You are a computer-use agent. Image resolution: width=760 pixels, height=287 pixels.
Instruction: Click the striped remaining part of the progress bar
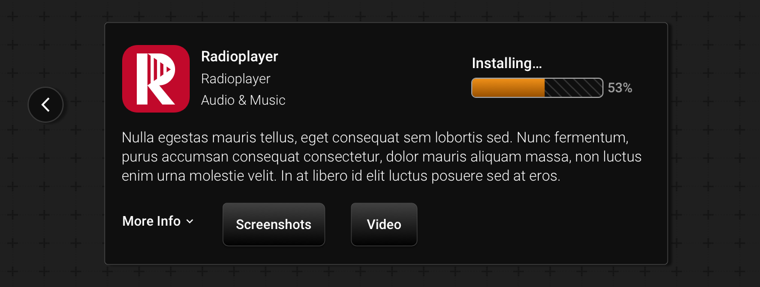pyautogui.click(x=574, y=88)
